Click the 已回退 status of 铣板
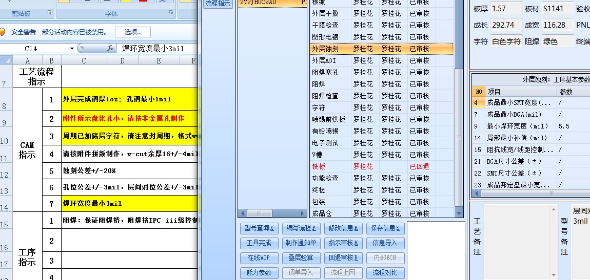 point(419,166)
